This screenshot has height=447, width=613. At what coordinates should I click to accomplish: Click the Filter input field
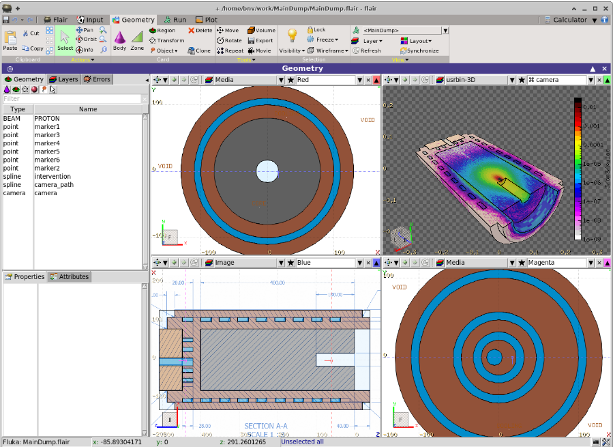coord(72,99)
